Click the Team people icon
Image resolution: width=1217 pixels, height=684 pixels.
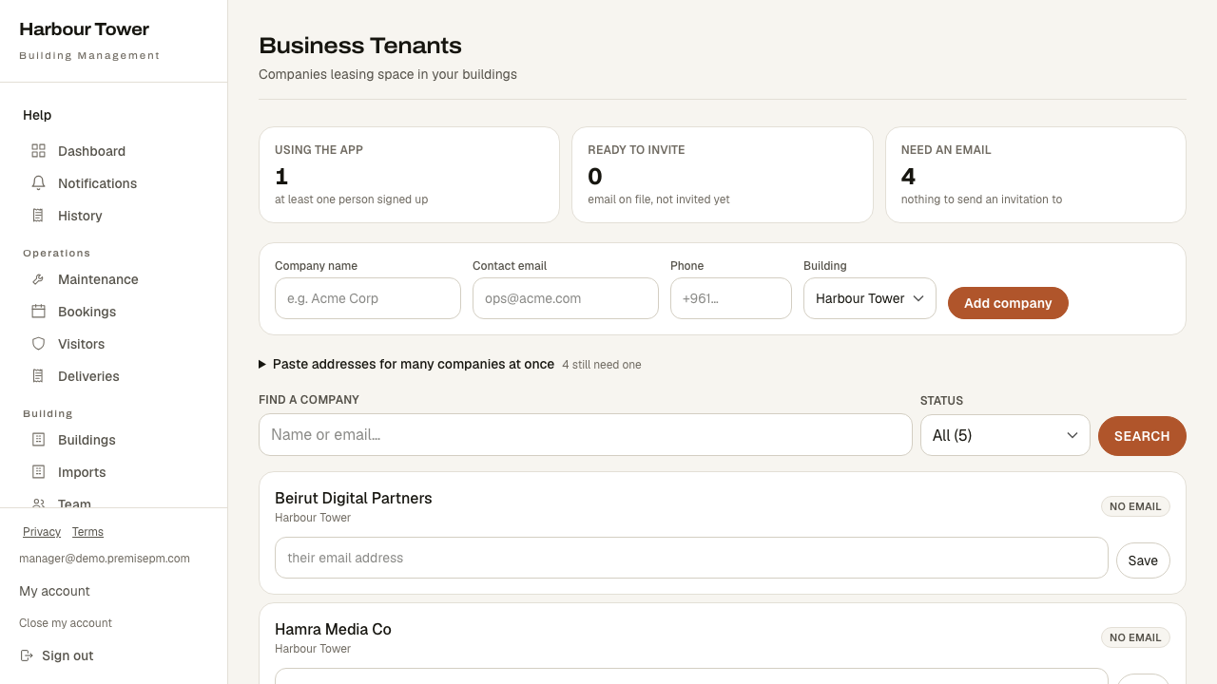point(38,503)
